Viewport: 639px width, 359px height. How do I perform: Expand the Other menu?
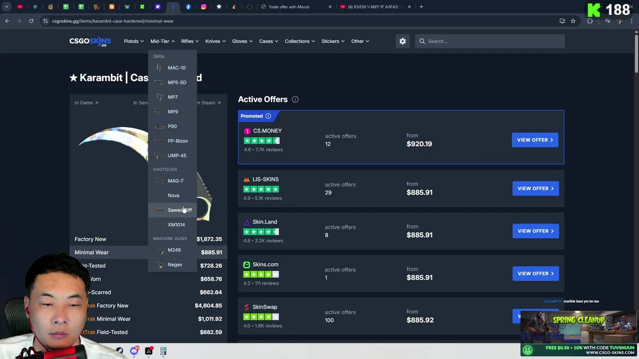(360, 41)
